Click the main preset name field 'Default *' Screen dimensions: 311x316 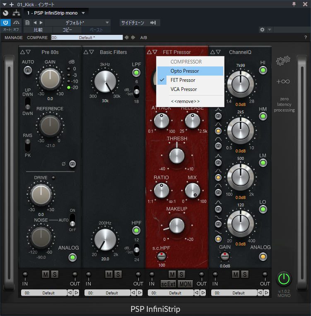coord(87,38)
